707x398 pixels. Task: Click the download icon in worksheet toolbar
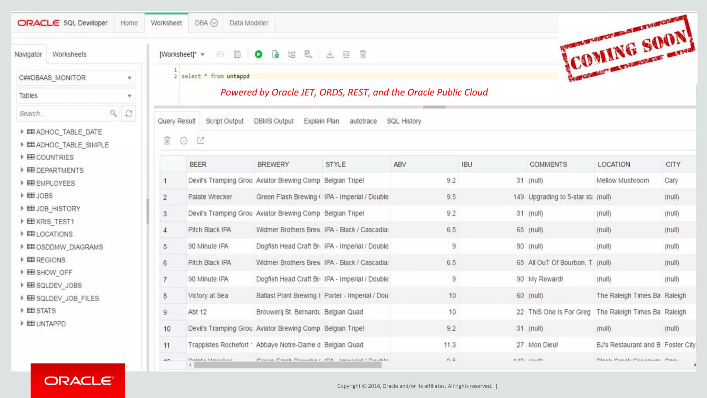point(330,54)
